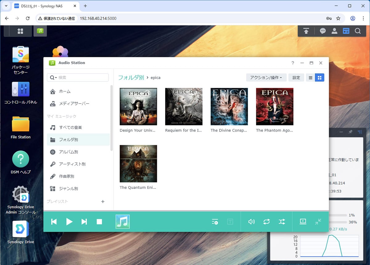Expand the search options dropdown arrow
The height and width of the screenshot is (265, 370).
pyautogui.click(x=54, y=78)
